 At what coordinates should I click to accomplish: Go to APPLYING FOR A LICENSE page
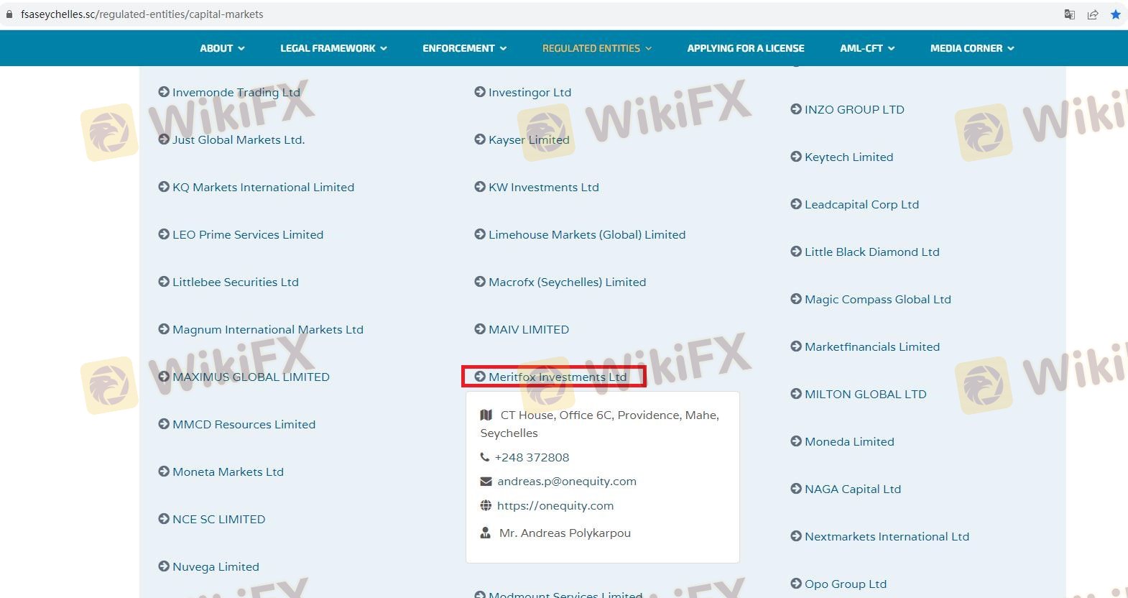(x=745, y=48)
